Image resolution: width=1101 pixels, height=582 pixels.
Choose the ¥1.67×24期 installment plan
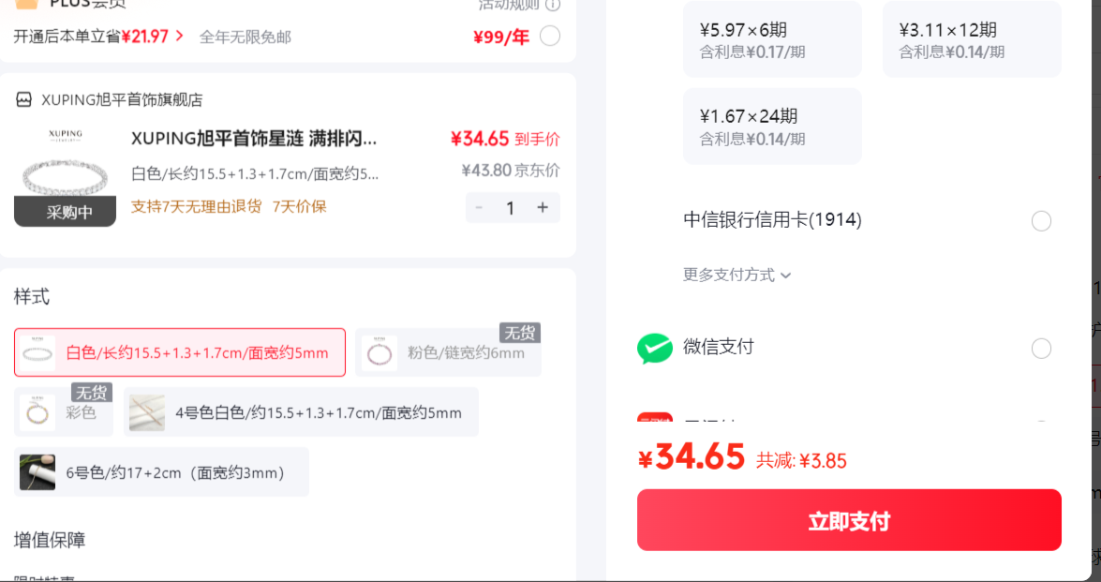click(772, 127)
